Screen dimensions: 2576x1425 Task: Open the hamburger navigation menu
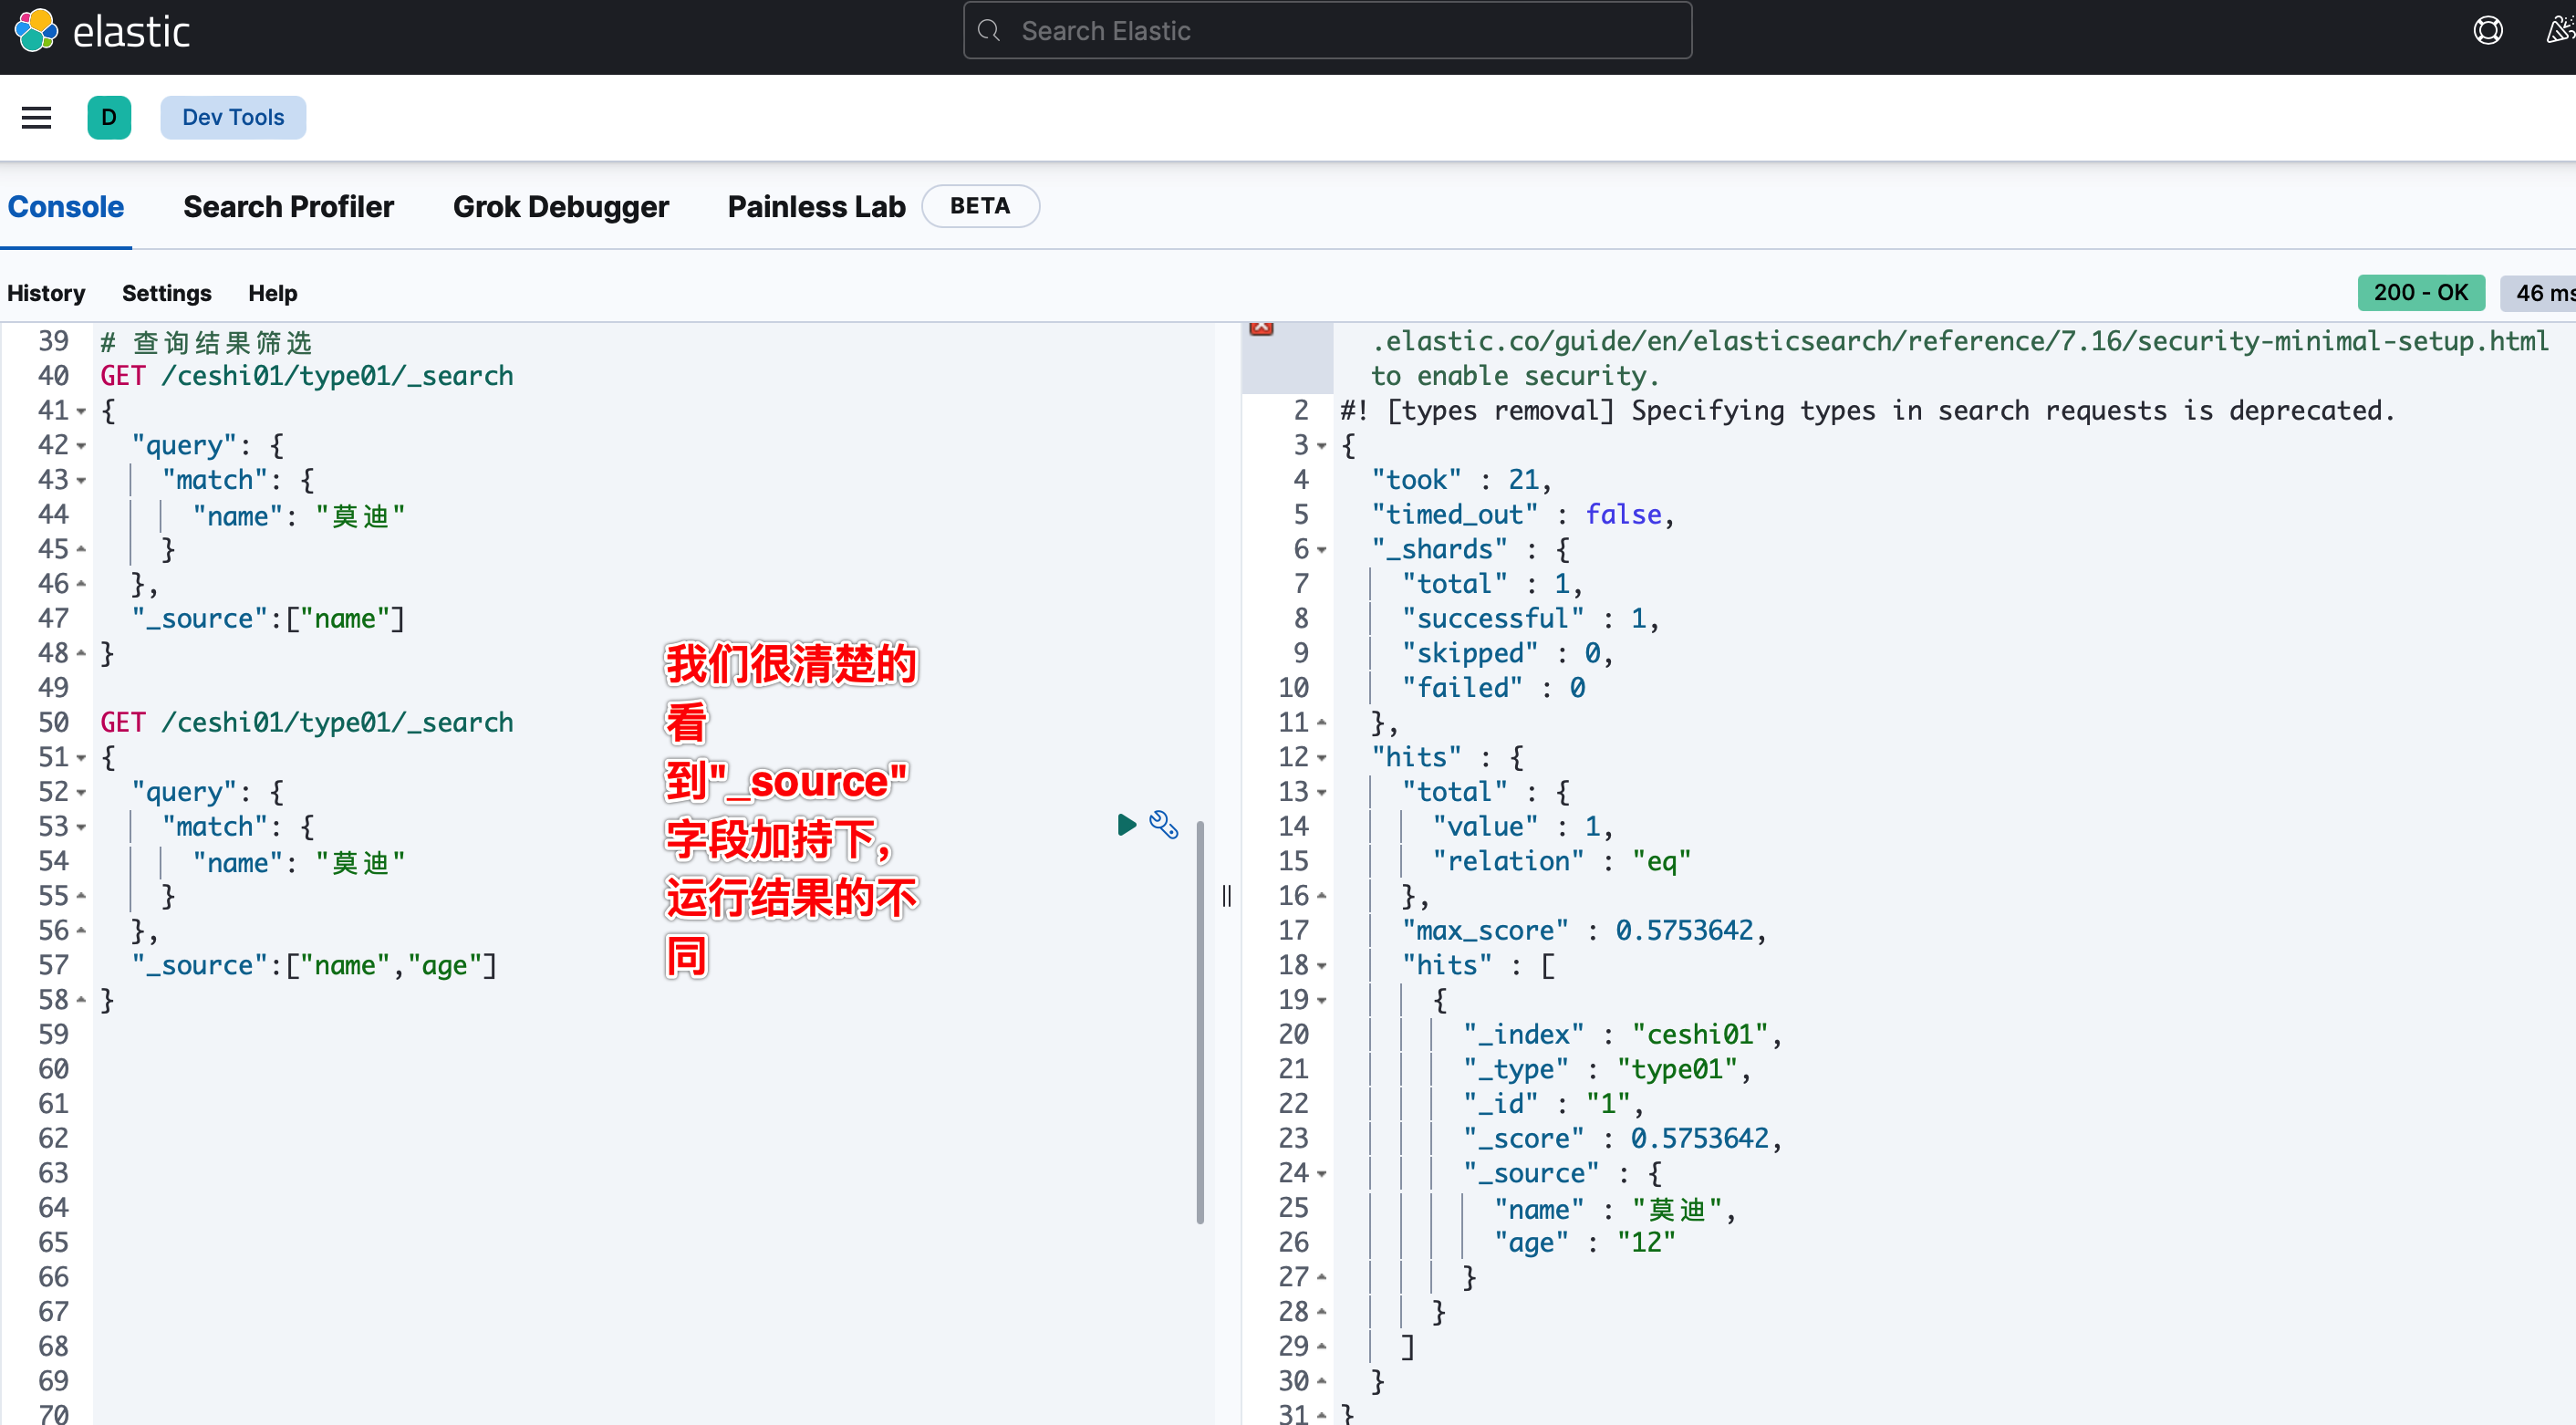[x=36, y=118]
